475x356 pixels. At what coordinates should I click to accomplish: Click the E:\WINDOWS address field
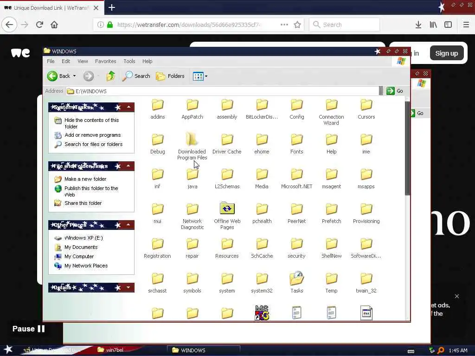click(222, 91)
